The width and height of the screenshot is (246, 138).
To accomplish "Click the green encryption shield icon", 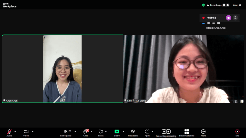I will pos(203,5).
